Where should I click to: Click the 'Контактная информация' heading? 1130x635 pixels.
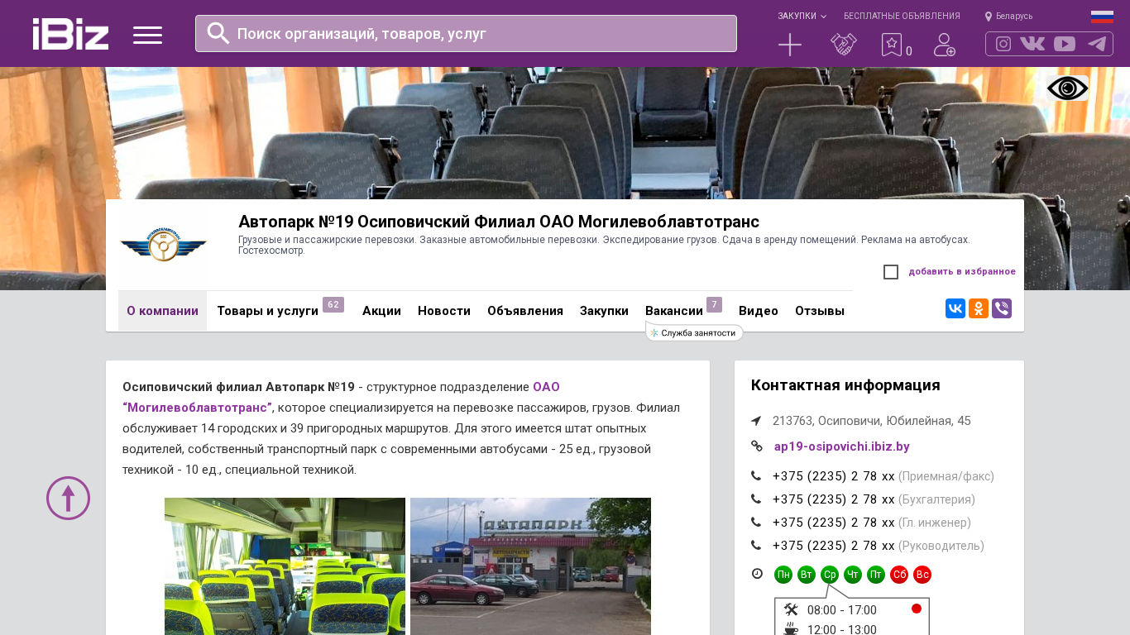(x=845, y=385)
